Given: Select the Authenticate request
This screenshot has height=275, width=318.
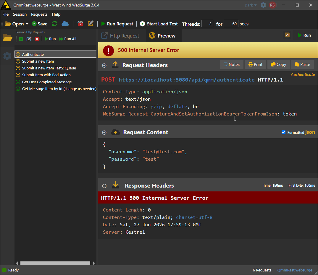Looking at the screenshot, I should pos(56,54).
